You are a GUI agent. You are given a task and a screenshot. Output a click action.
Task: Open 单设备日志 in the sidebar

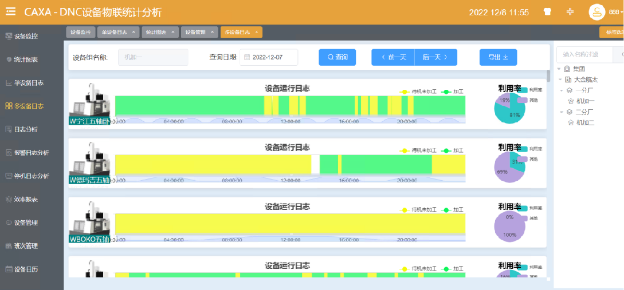click(29, 83)
